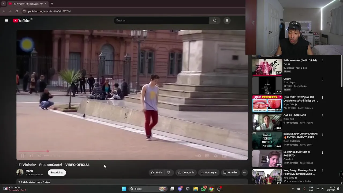
Task: Reload the page in the browser
Action: 17,11
